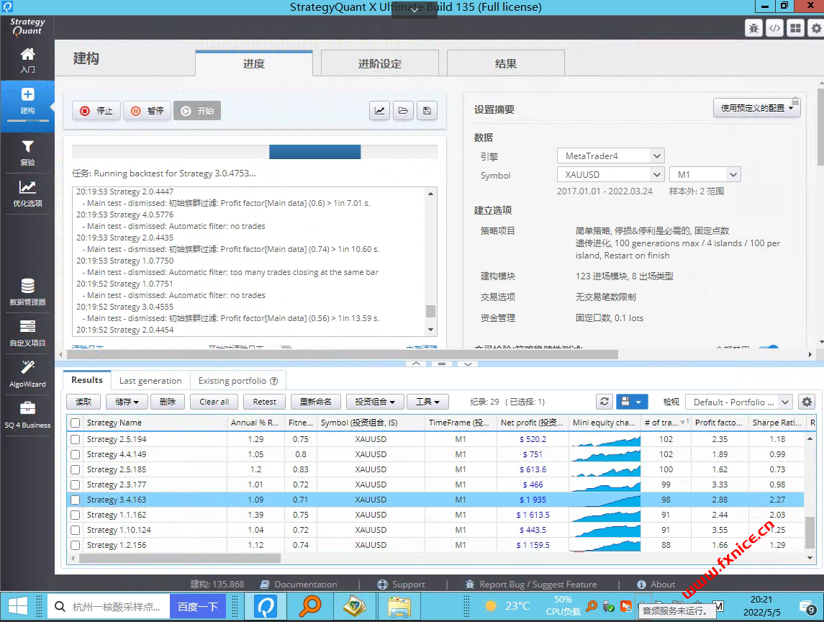Open the 使用预定义的配置 dropdown
The width and height of the screenshot is (824, 622).
[757, 108]
